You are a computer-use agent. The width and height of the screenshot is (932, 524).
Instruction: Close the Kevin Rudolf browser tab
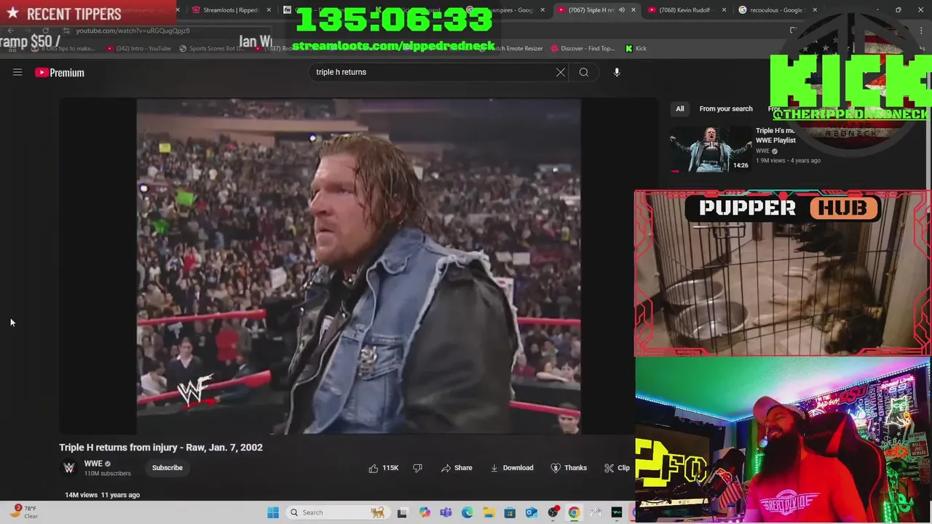(x=724, y=10)
